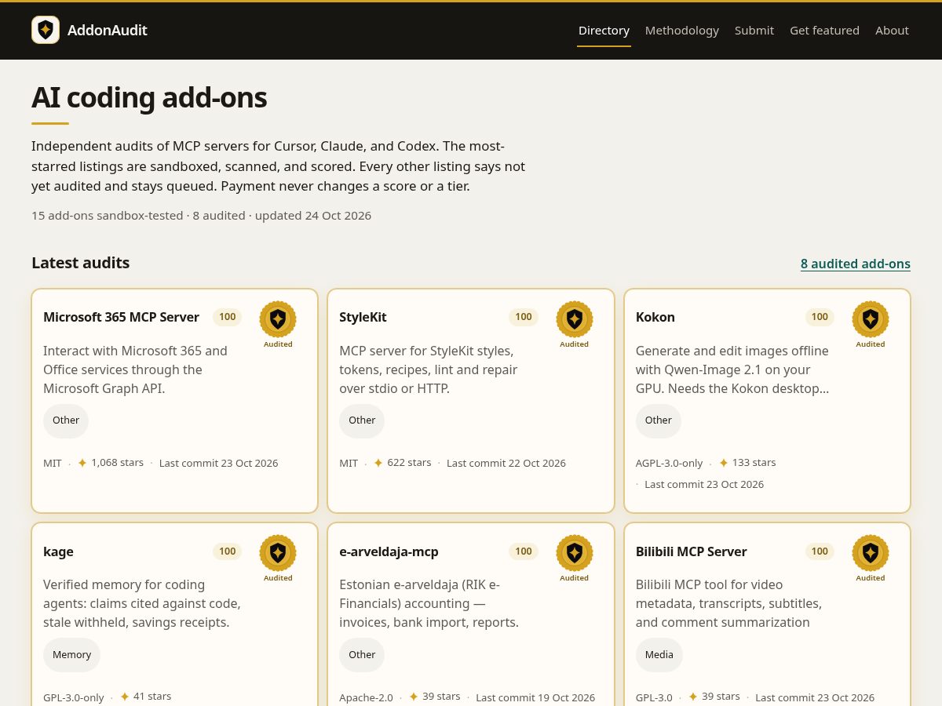The image size is (942, 706).
Task: Click the '133 stars' count
Action: (754, 463)
